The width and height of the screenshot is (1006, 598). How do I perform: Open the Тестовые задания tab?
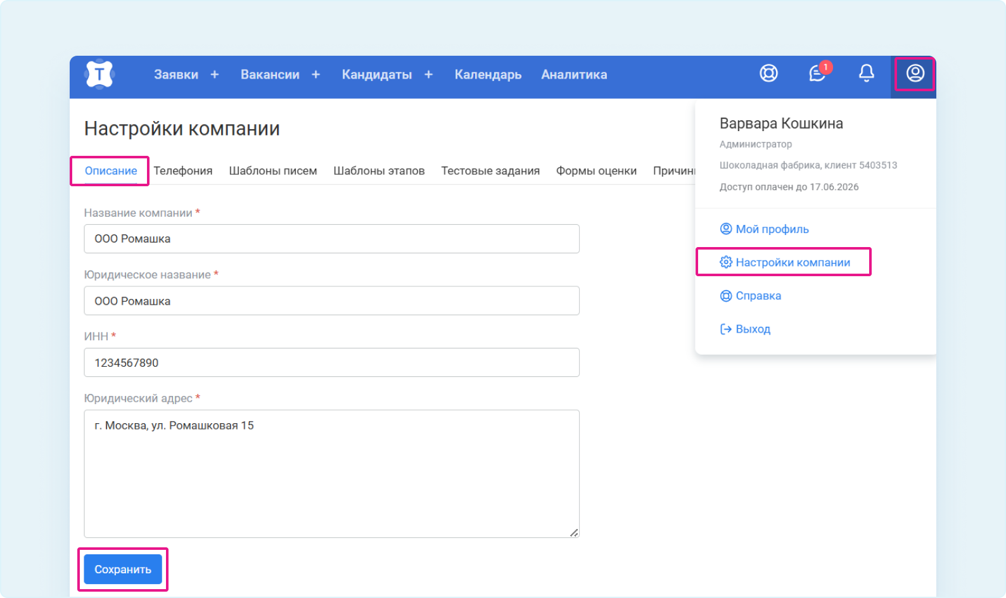coord(490,171)
